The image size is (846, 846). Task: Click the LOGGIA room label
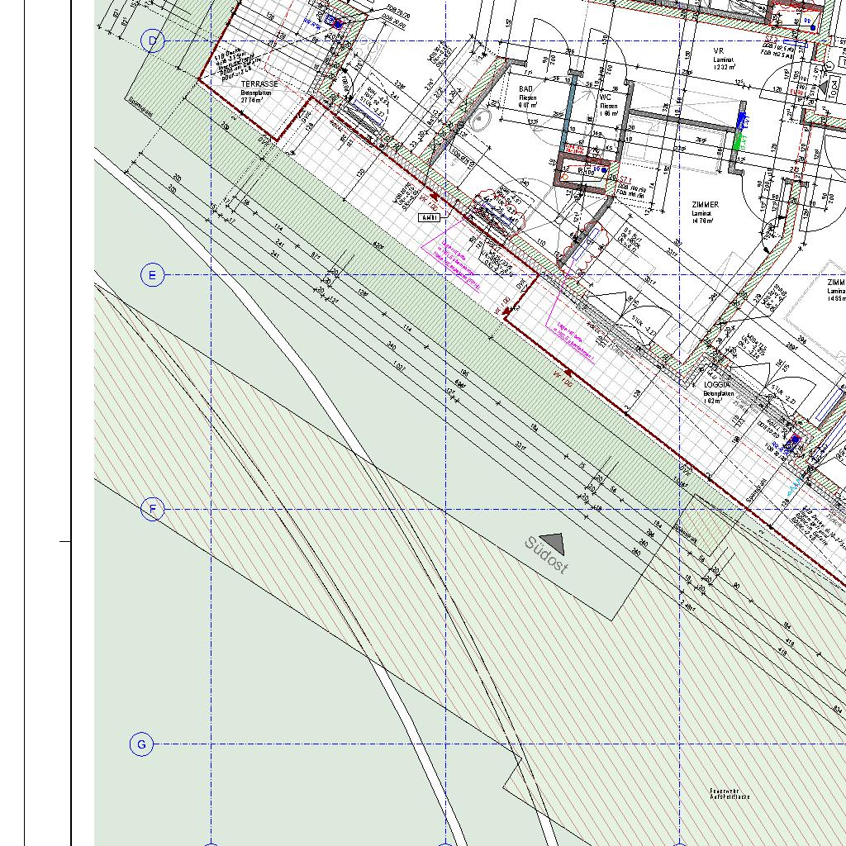(715, 385)
